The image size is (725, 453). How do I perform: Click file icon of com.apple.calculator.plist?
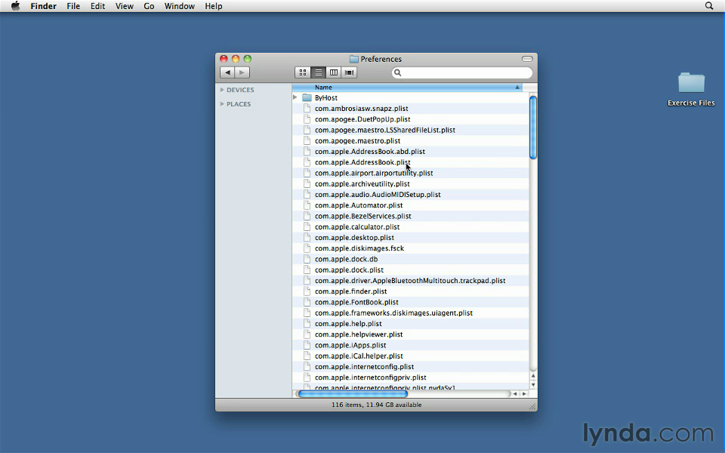coord(307,226)
